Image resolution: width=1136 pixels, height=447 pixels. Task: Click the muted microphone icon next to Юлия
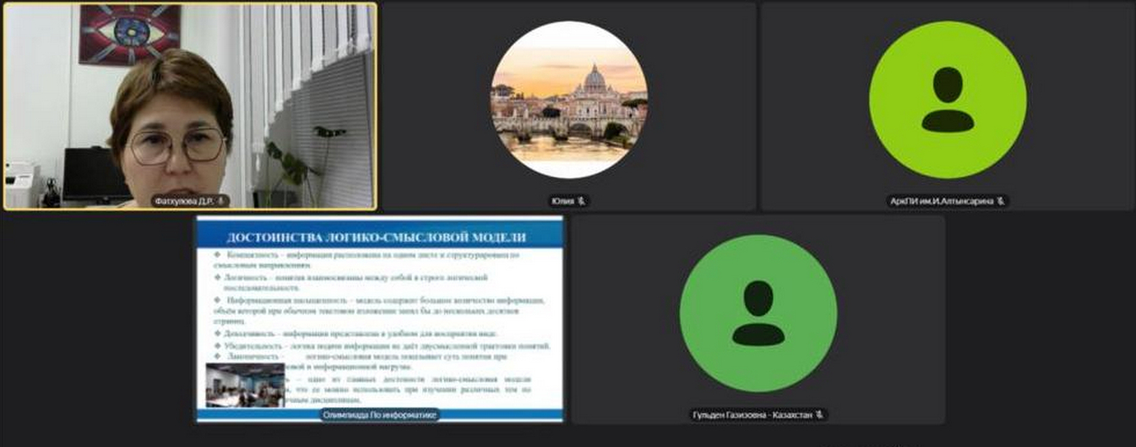click(x=581, y=201)
